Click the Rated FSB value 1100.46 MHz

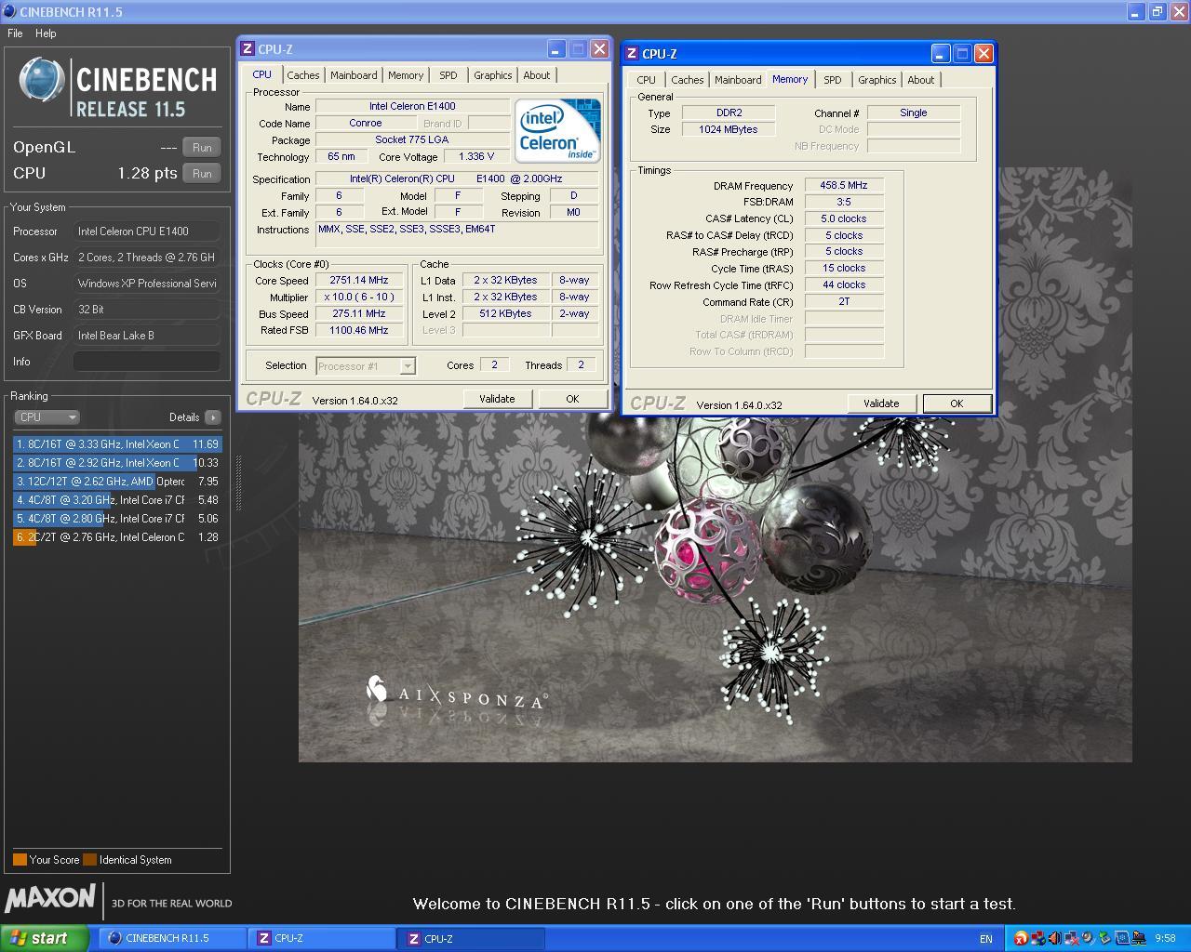tap(359, 330)
